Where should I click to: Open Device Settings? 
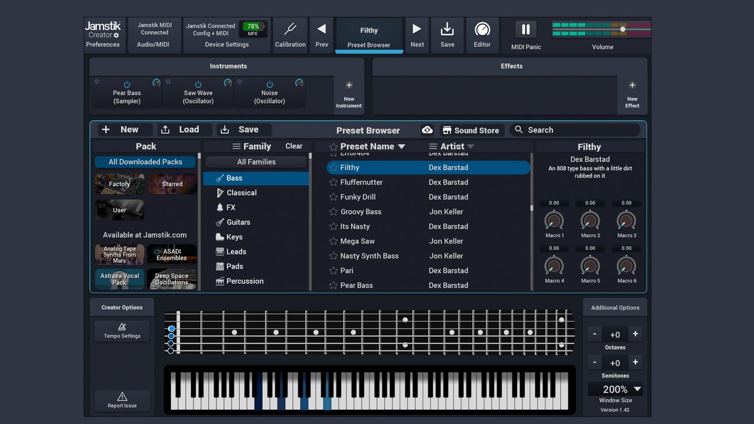coord(226,35)
